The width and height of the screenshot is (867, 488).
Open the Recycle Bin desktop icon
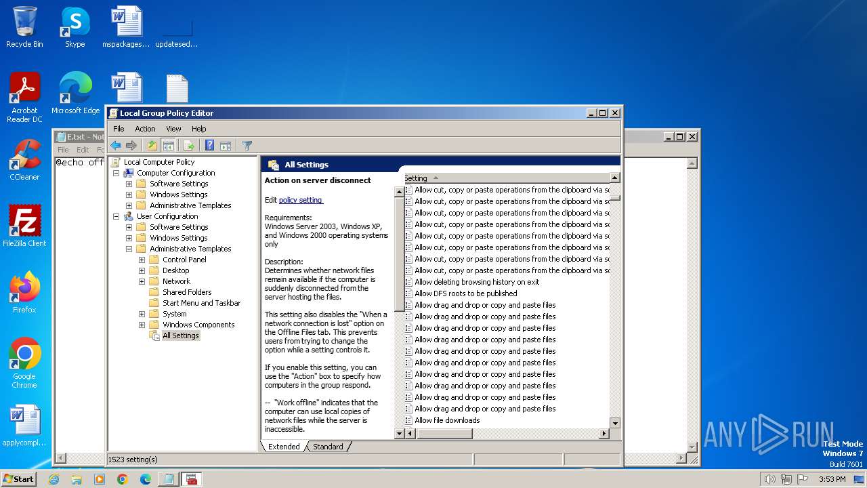point(24,27)
